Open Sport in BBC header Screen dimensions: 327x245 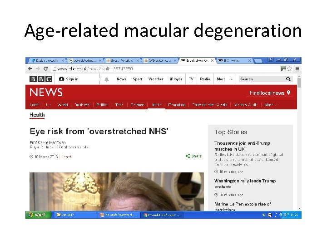(138, 79)
